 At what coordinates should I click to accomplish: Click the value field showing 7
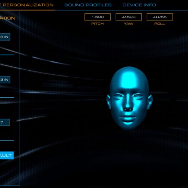[x=5, y=122]
